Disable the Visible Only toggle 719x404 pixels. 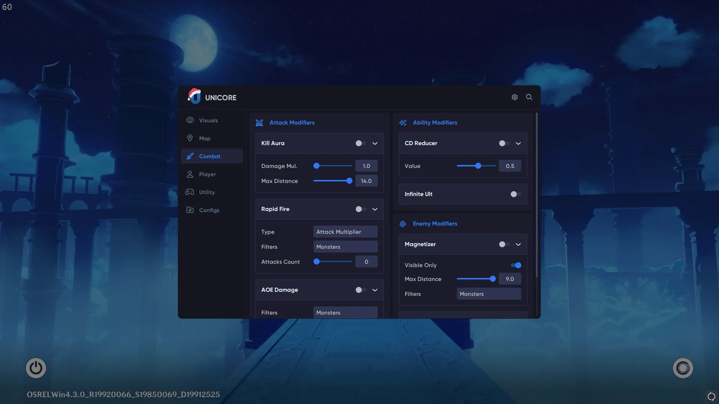pyautogui.click(x=516, y=265)
